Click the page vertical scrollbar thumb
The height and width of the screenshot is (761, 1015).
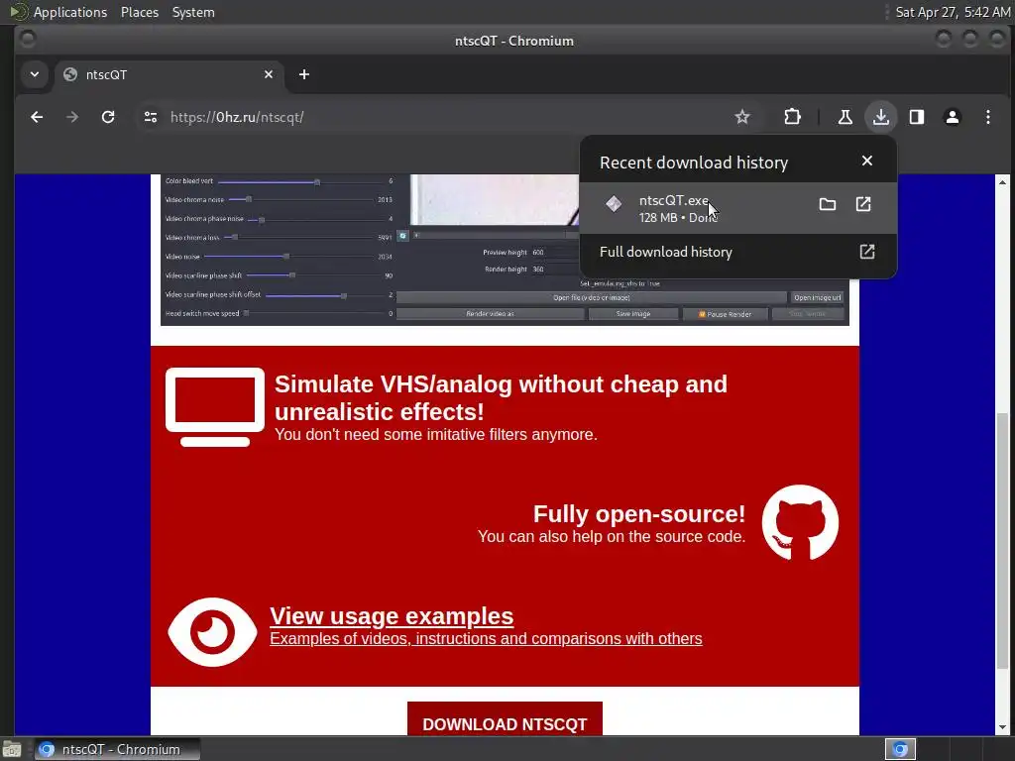pos(1003,540)
